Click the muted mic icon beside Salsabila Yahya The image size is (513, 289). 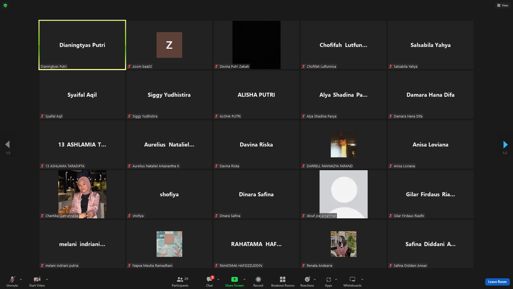click(x=391, y=66)
